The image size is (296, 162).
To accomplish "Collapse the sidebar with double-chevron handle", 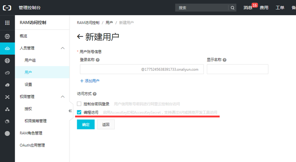I will [x=70, y=111].
